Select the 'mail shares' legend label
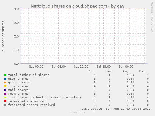 tap(18, 90)
